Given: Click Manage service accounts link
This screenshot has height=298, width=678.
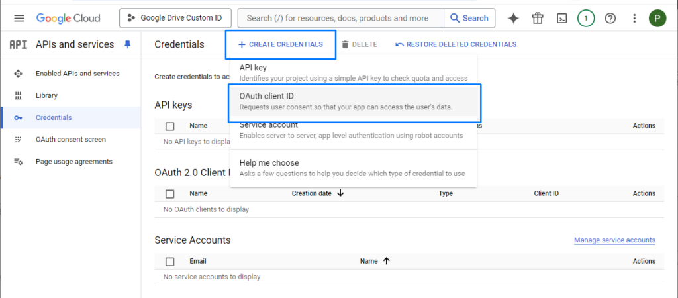Looking at the screenshot, I should [x=614, y=240].
